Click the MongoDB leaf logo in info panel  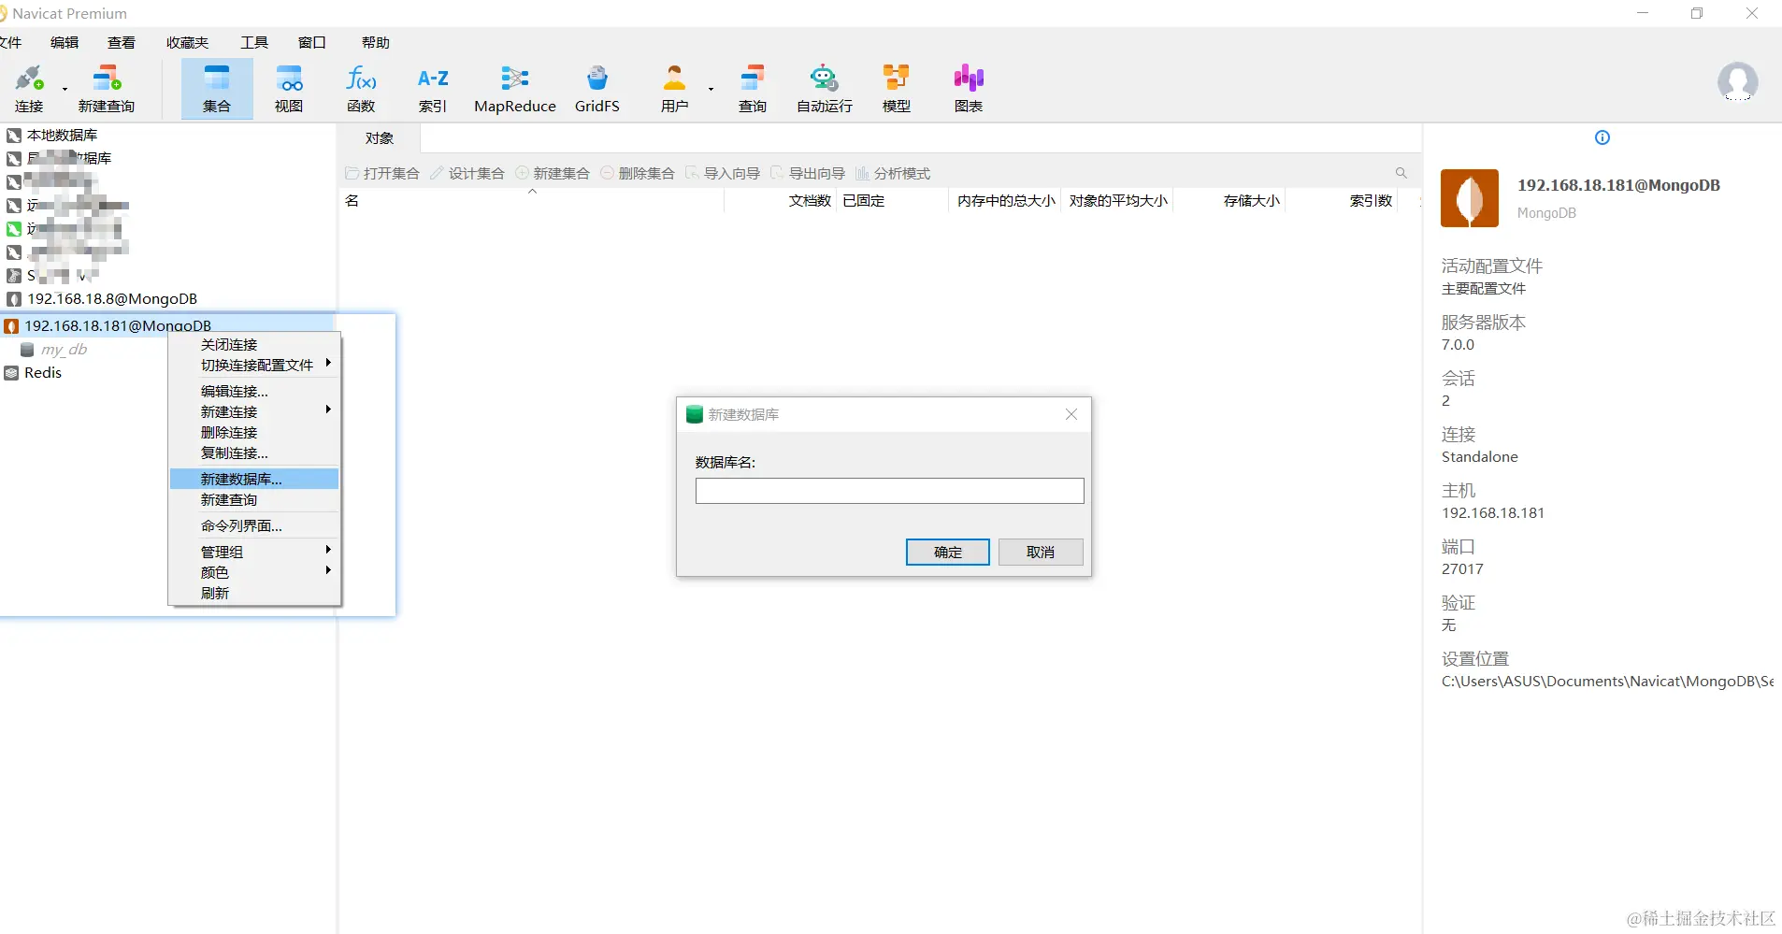pos(1470,198)
